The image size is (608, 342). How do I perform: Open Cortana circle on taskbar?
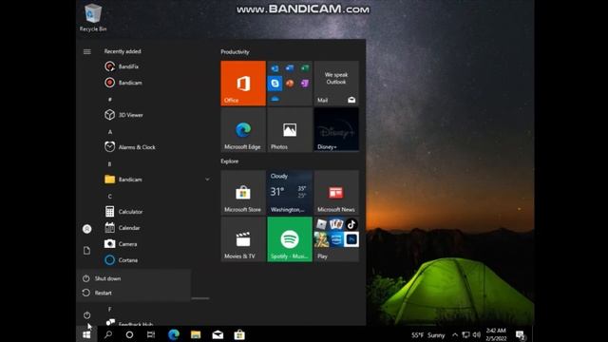tap(129, 334)
